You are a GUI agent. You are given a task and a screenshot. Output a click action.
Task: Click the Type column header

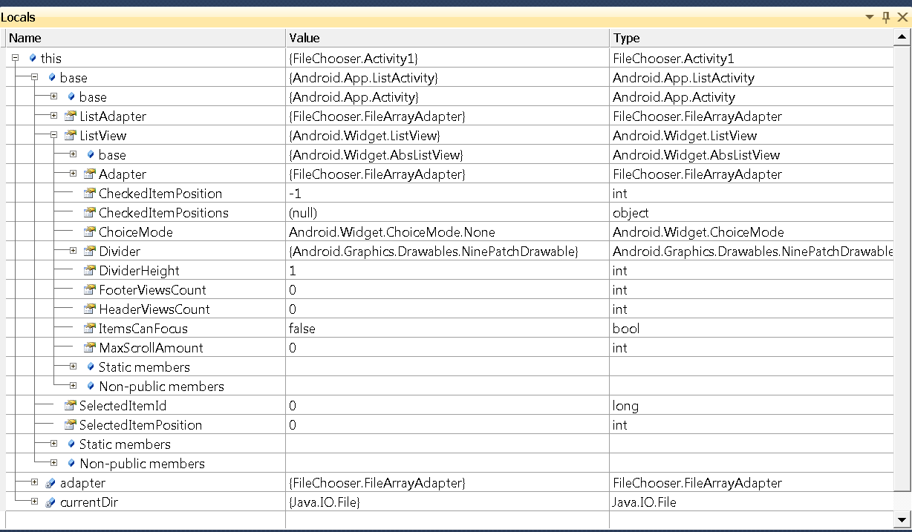[x=750, y=38]
